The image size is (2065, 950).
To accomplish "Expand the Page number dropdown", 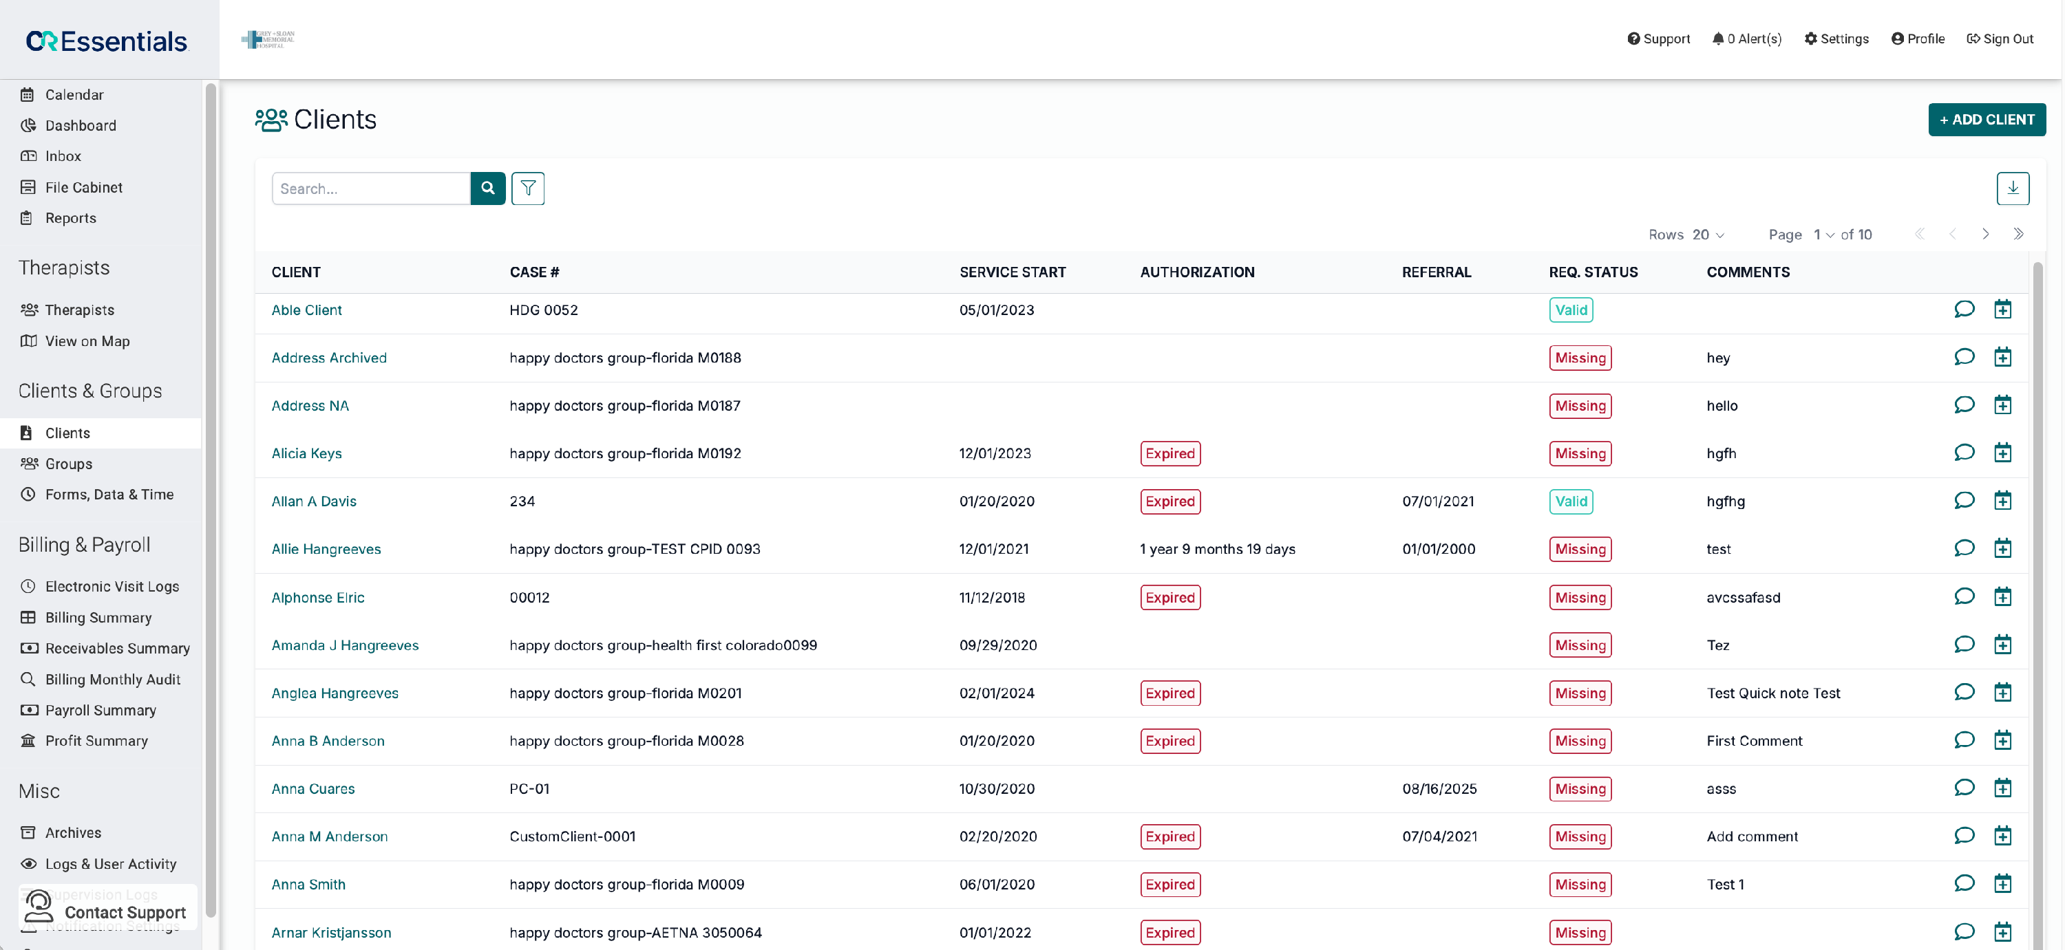I will [1823, 235].
